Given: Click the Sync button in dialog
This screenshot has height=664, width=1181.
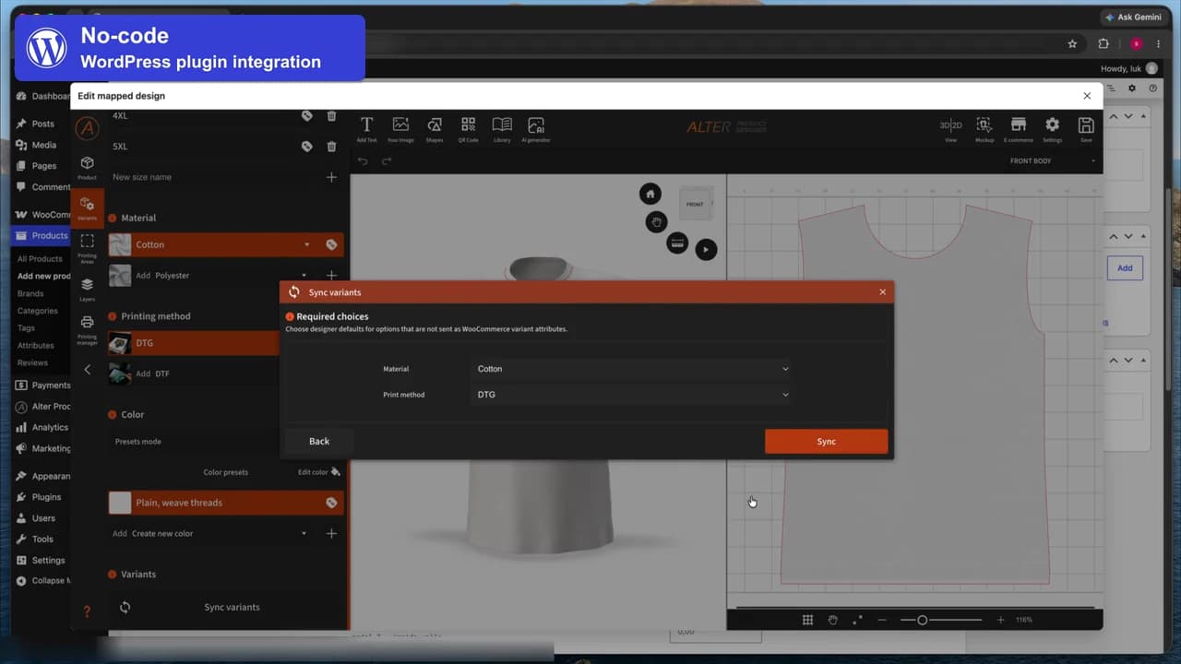Looking at the screenshot, I should [826, 442].
